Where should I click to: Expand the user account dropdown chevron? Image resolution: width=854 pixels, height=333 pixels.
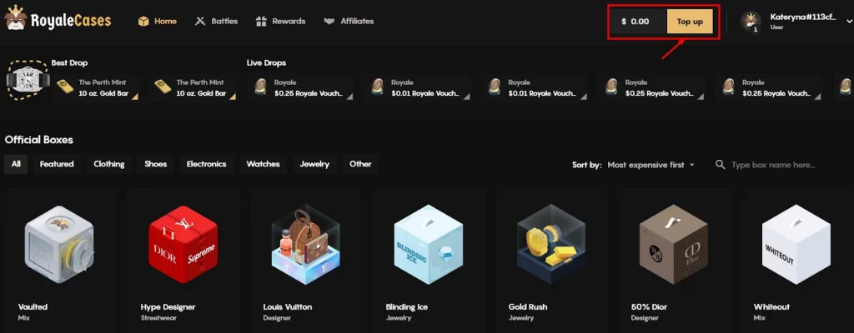845,22
